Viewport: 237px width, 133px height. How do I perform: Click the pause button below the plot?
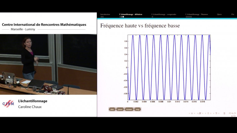click(x=120, y=109)
